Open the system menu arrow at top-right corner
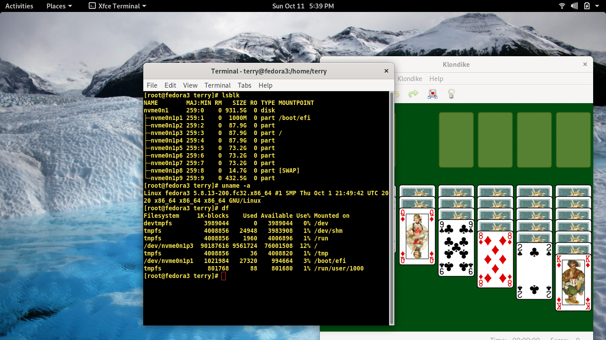Image resolution: width=606 pixels, height=340 pixels. (598, 6)
